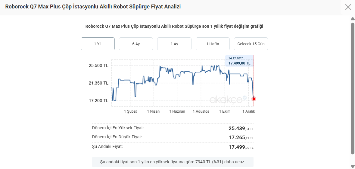Click the 1 Nisan axis label

(153, 111)
